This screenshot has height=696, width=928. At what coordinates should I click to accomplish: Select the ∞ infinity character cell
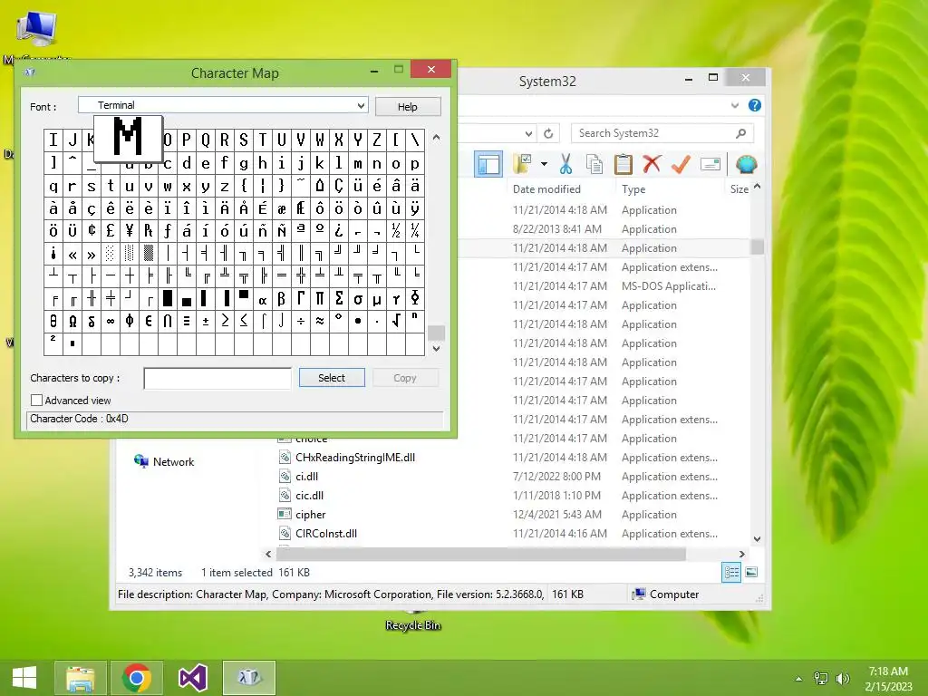click(110, 321)
